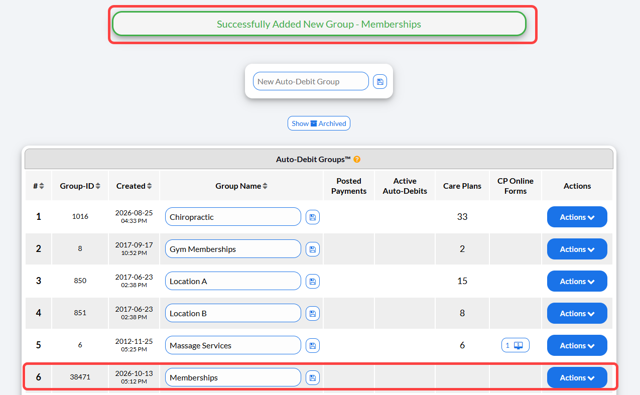Click the New Auto-Debit Group input field
The height and width of the screenshot is (395, 640).
311,81
